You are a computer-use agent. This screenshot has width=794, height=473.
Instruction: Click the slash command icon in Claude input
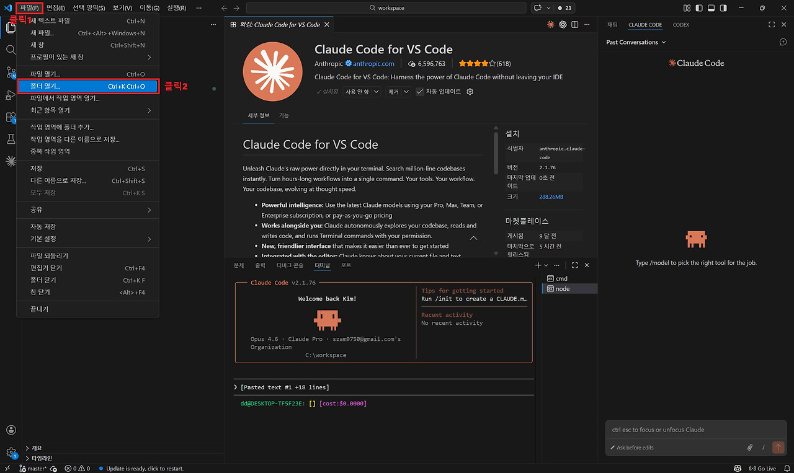coord(762,448)
